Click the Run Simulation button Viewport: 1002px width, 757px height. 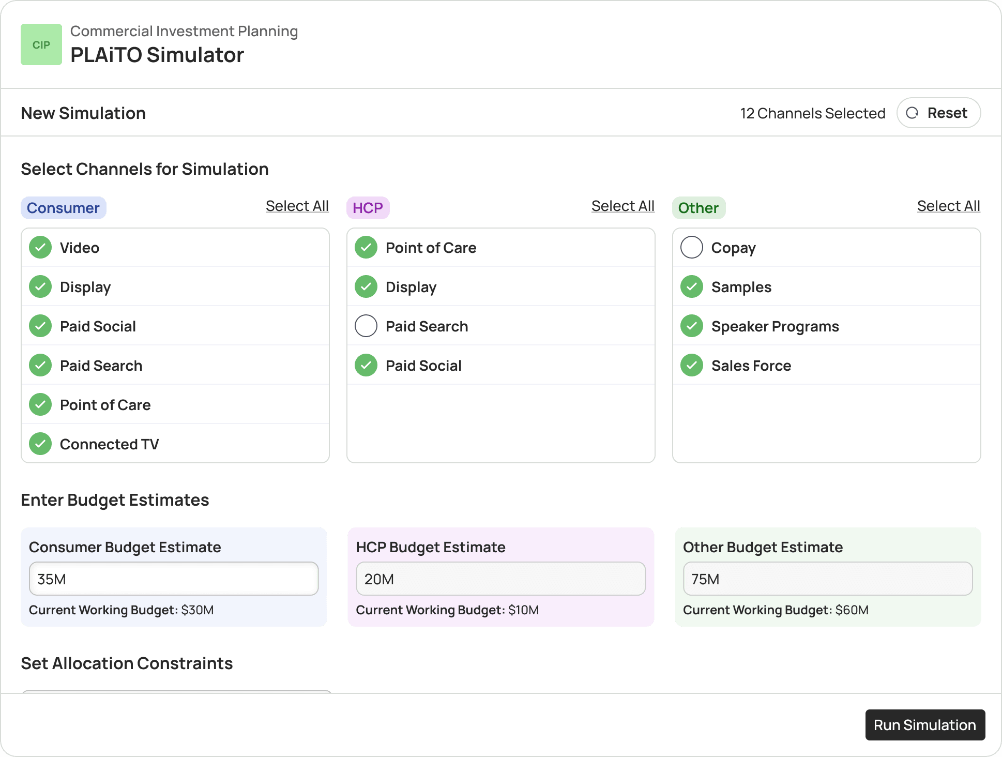point(924,725)
